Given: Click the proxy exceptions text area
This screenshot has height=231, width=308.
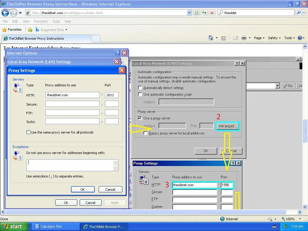Looking at the screenshot, I should click(72, 165).
